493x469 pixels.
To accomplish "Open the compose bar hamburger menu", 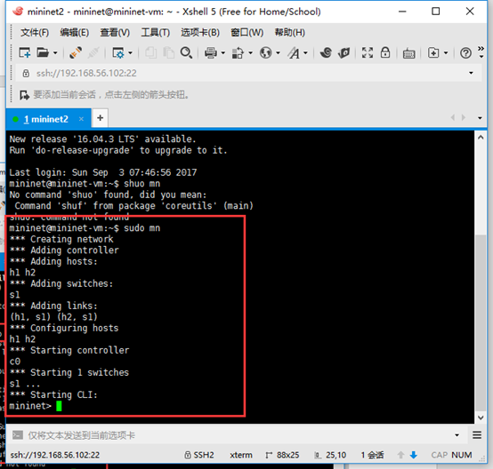I will click(x=477, y=435).
